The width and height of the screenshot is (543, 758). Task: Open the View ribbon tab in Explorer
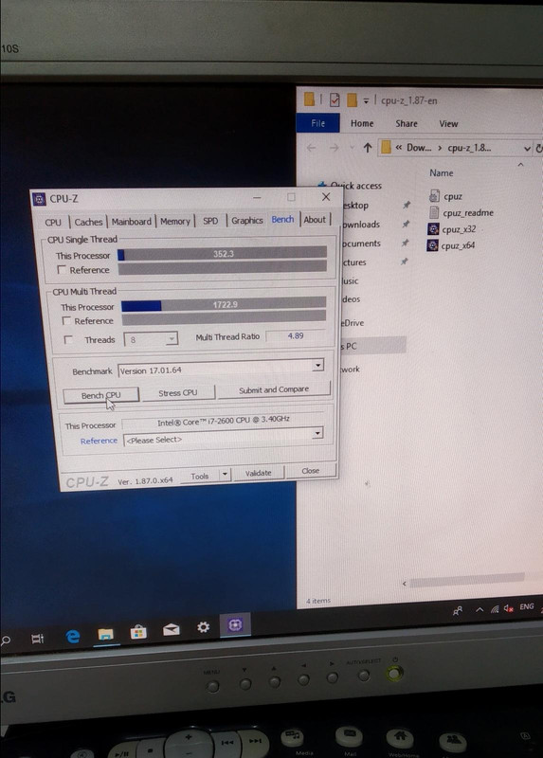(448, 124)
